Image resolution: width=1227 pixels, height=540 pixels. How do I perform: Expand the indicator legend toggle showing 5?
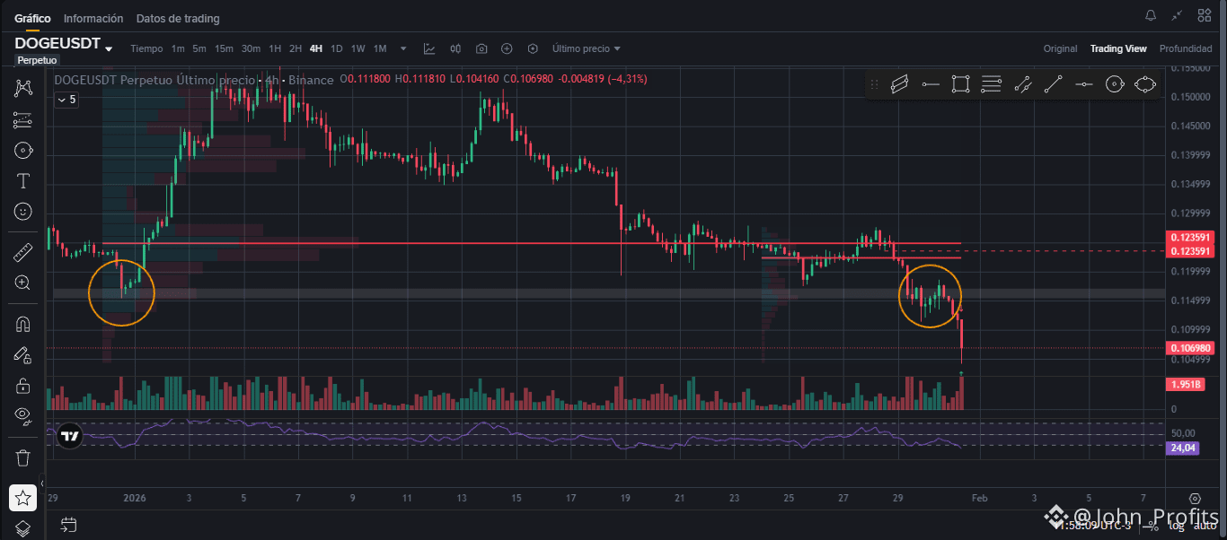pos(66,100)
